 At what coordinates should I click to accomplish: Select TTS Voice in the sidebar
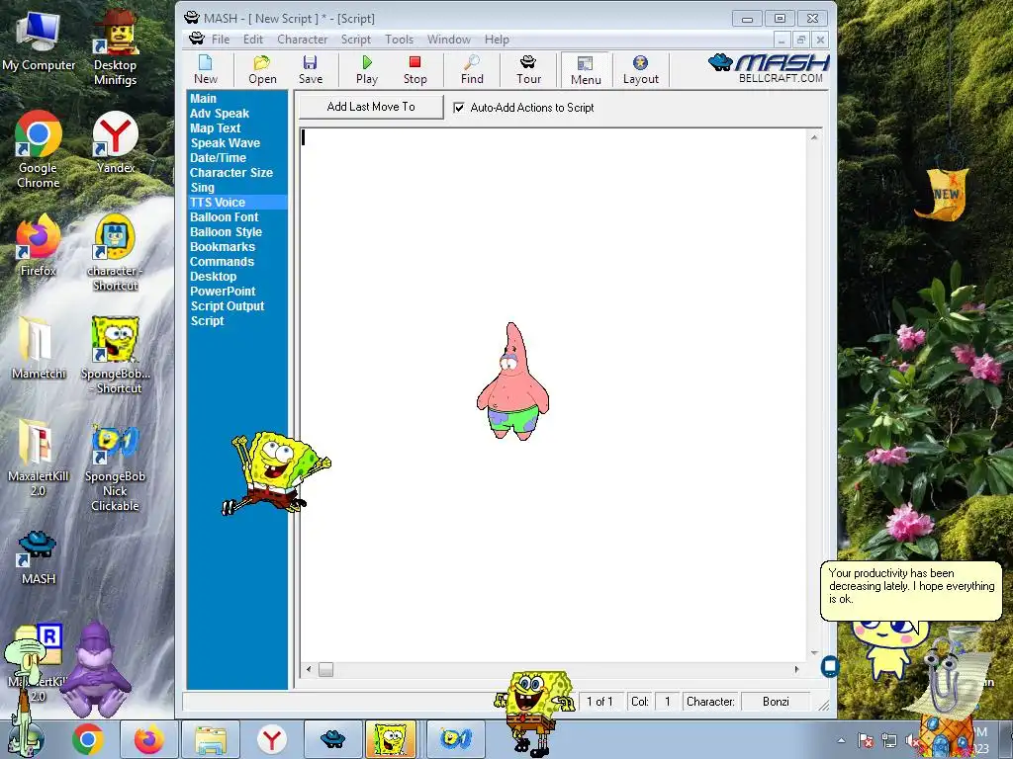pyautogui.click(x=237, y=203)
